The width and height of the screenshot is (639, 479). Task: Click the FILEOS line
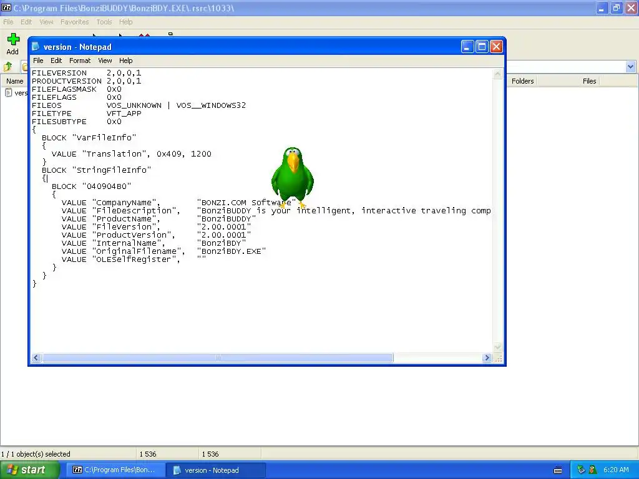click(139, 105)
